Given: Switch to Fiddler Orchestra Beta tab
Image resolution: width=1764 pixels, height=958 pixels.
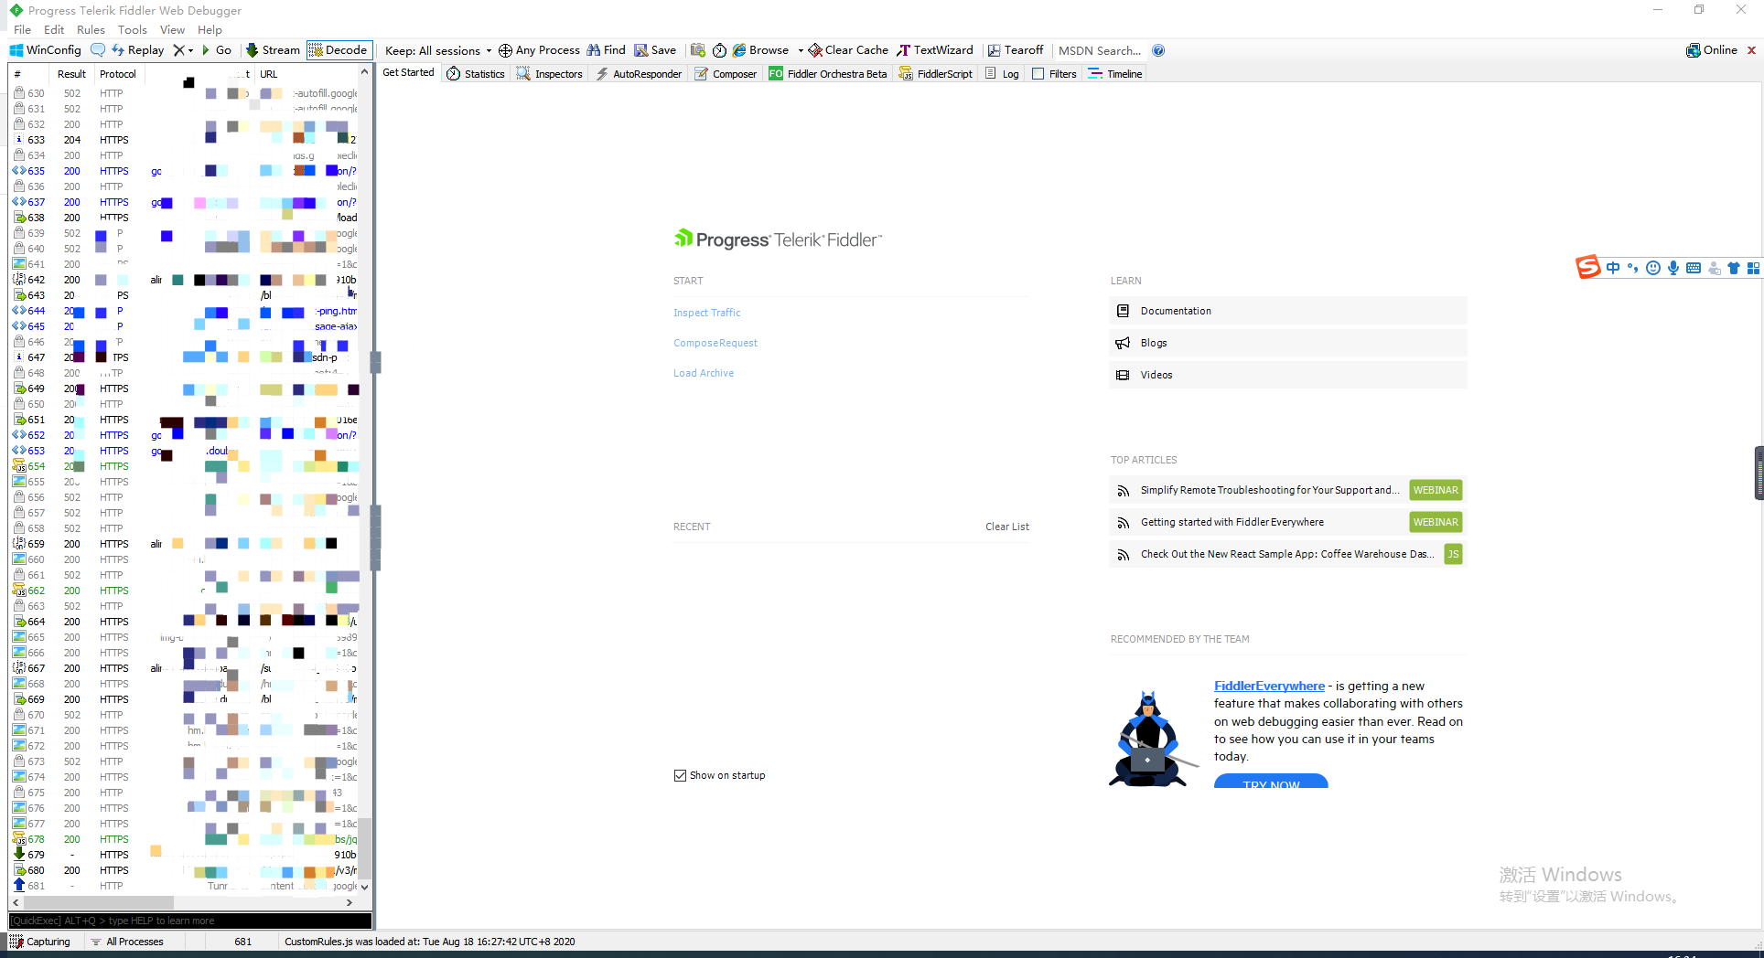Looking at the screenshot, I should (x=828, y=74).
